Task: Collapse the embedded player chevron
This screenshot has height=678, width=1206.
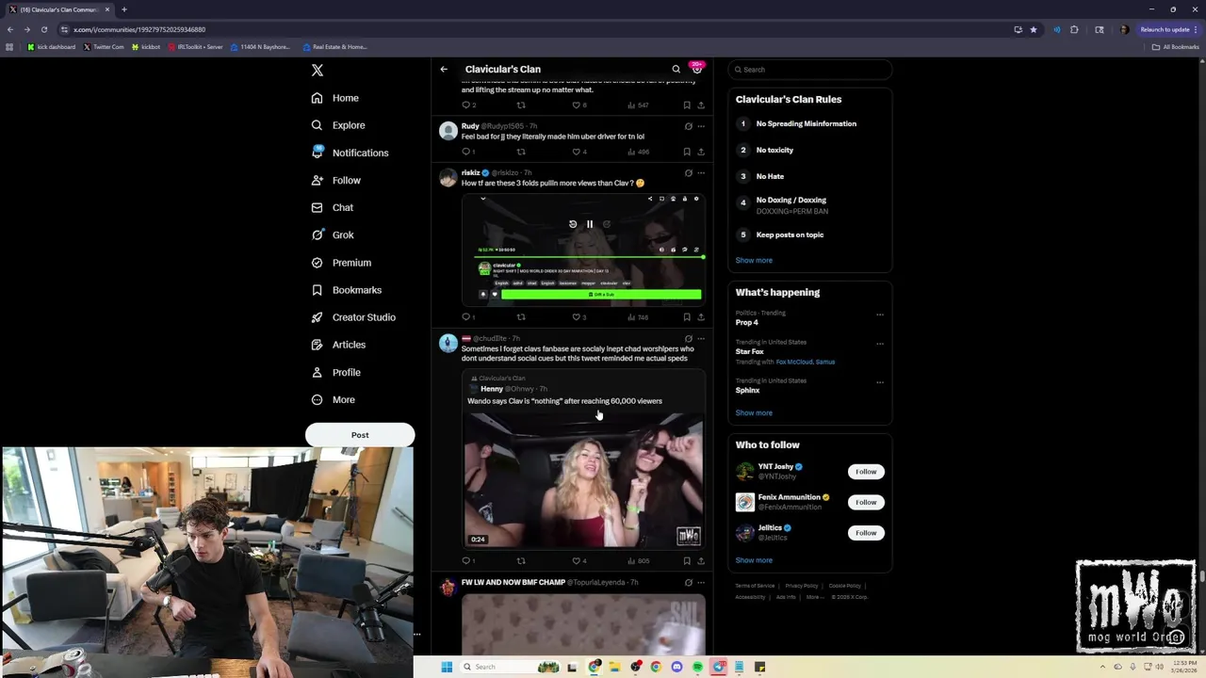Action: 482,199
